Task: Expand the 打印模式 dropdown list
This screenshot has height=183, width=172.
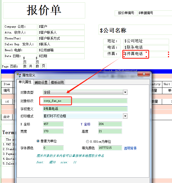Action: tap(125, 116)
